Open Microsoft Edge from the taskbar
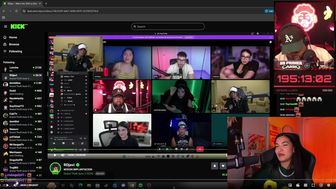 pyautogui.click(x=80, y=186)
